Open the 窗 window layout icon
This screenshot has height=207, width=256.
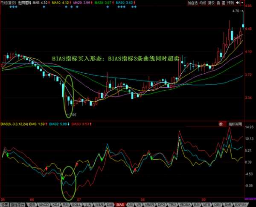pyautogui.click(x=229, y=3)
